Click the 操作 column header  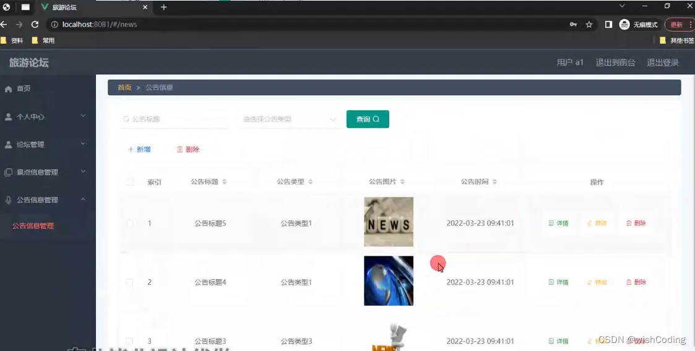597,182
